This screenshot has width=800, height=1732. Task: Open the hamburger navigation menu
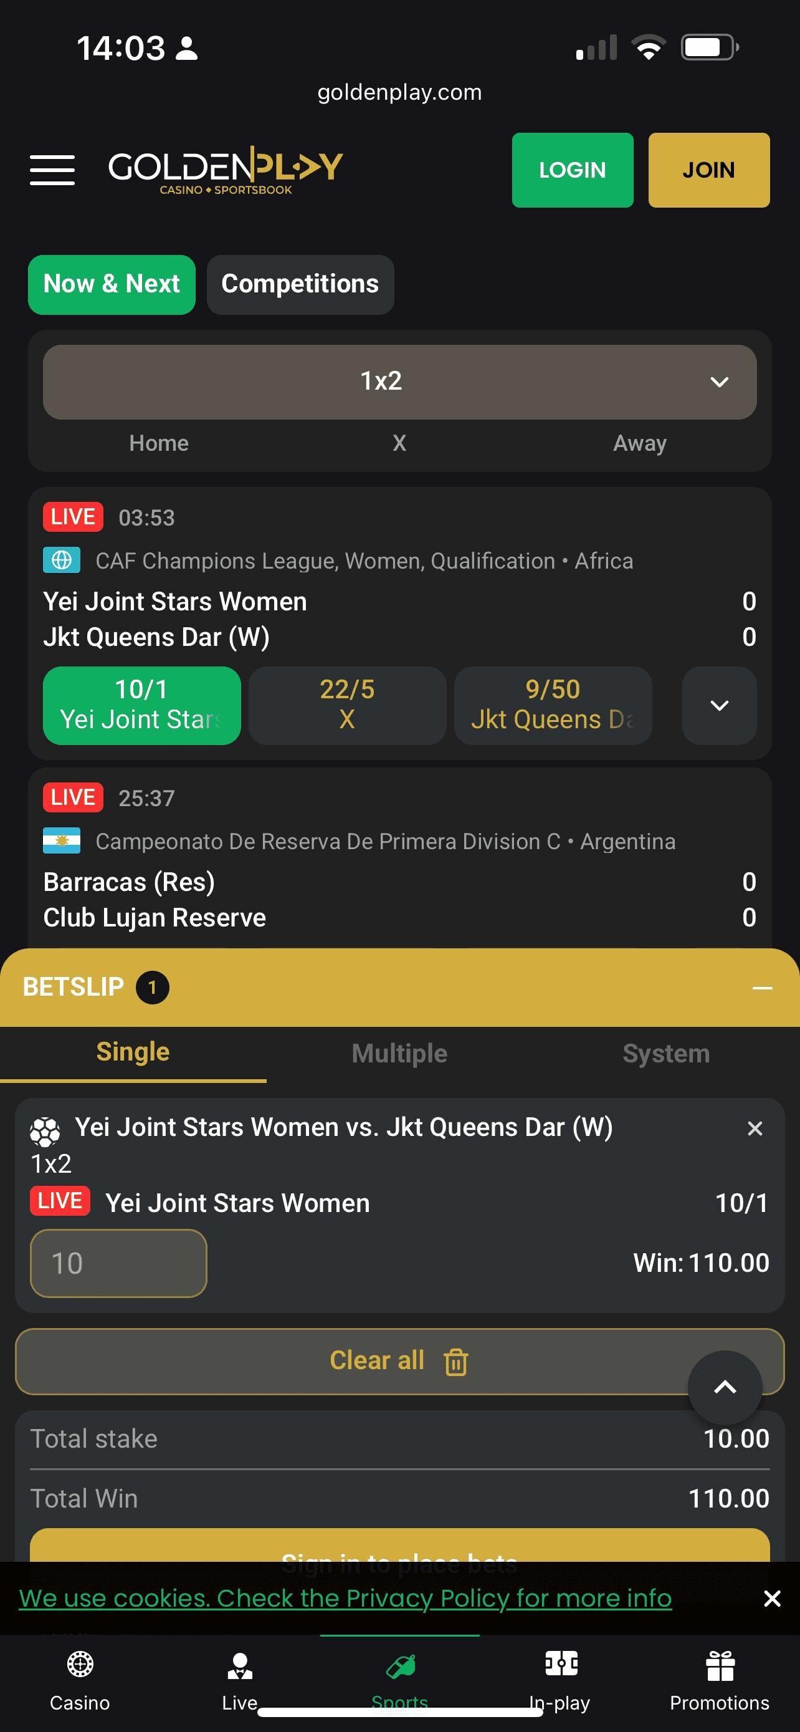(52, 170)
